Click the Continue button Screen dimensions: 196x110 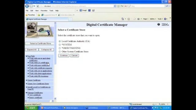tap(64, 56)
